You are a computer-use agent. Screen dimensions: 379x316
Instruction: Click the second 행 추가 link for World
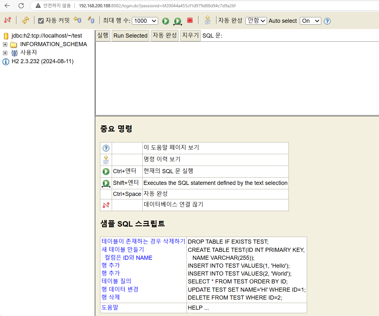pyautogui.click(x=111, y=273)
